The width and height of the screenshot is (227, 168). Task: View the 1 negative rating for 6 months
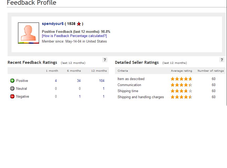tap(80, 96)
